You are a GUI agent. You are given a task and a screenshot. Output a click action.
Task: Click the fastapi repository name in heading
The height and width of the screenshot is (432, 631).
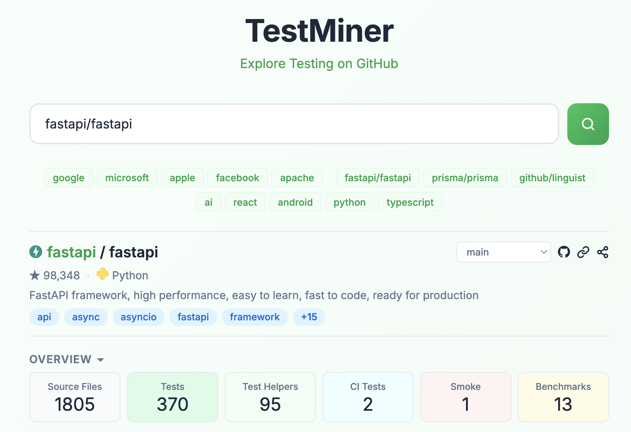134,252
